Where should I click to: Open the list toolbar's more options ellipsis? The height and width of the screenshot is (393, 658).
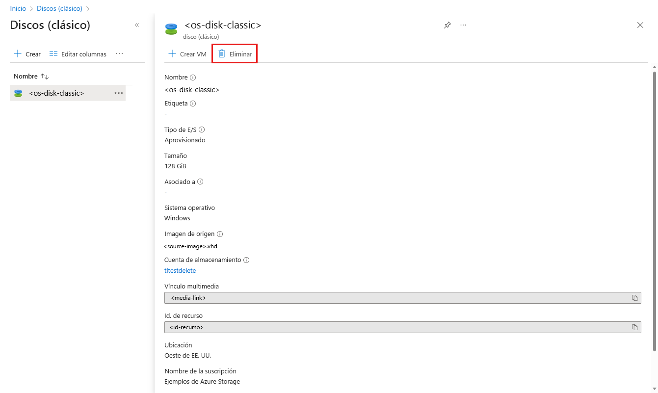point(119,53)
